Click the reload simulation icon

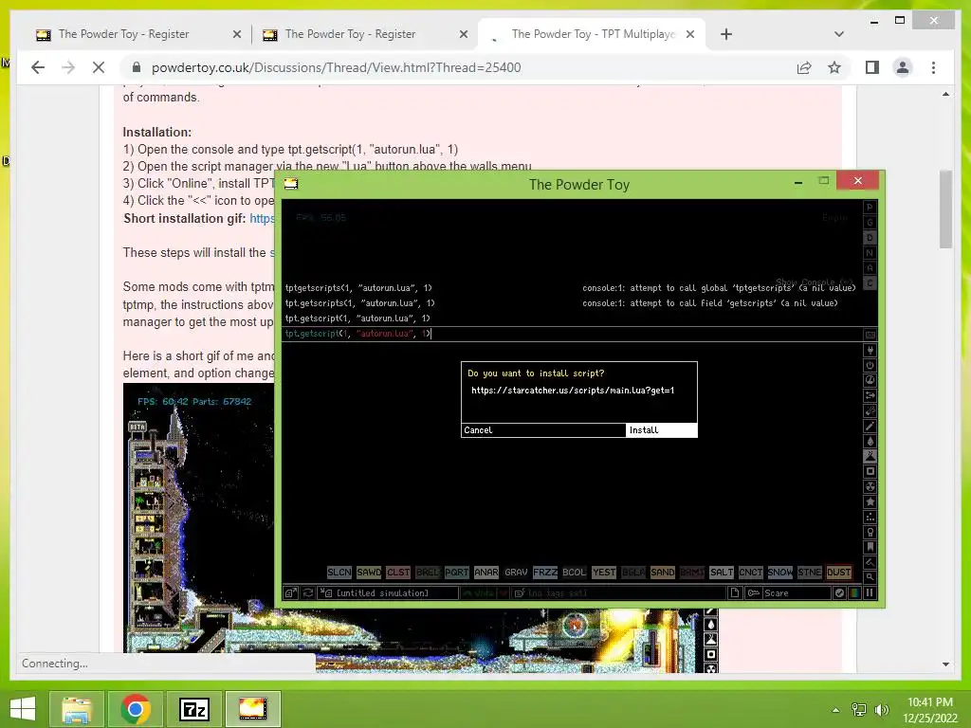(x=308, y=593)
